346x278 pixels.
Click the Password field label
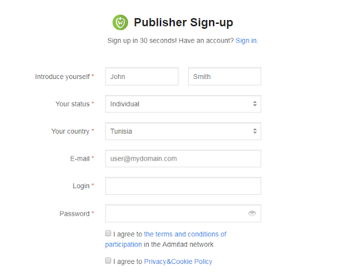(x=74, y=214)
